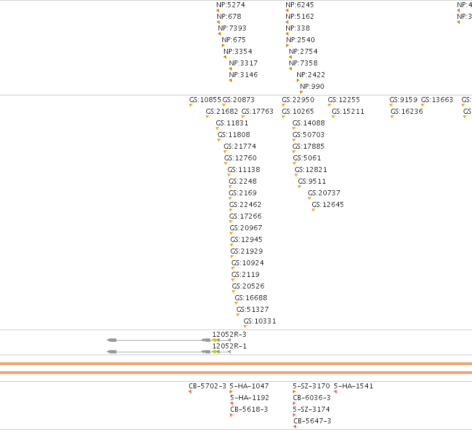472x430 pixels.
Task: Select the 5-SZ-3170 label
Action: tap(311, 386)
